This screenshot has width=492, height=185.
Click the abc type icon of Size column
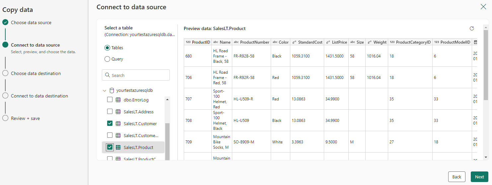coord(353,42)
